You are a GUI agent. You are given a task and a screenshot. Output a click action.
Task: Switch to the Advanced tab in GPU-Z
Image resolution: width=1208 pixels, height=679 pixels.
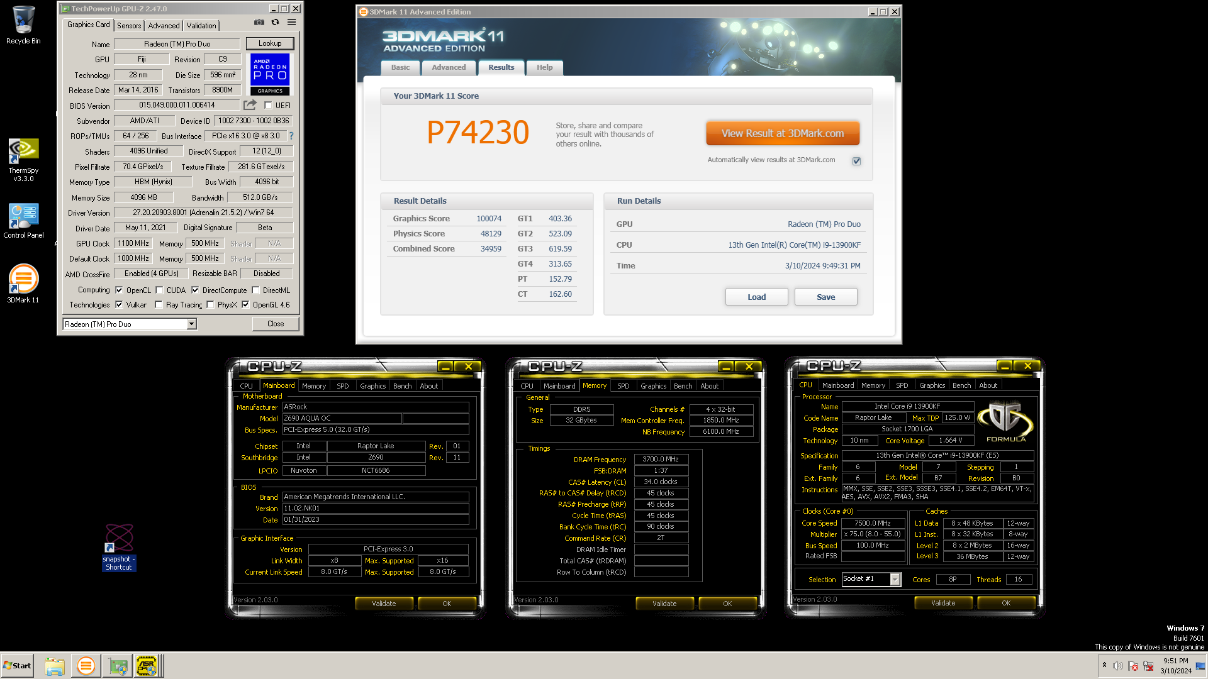pos(164,26)
